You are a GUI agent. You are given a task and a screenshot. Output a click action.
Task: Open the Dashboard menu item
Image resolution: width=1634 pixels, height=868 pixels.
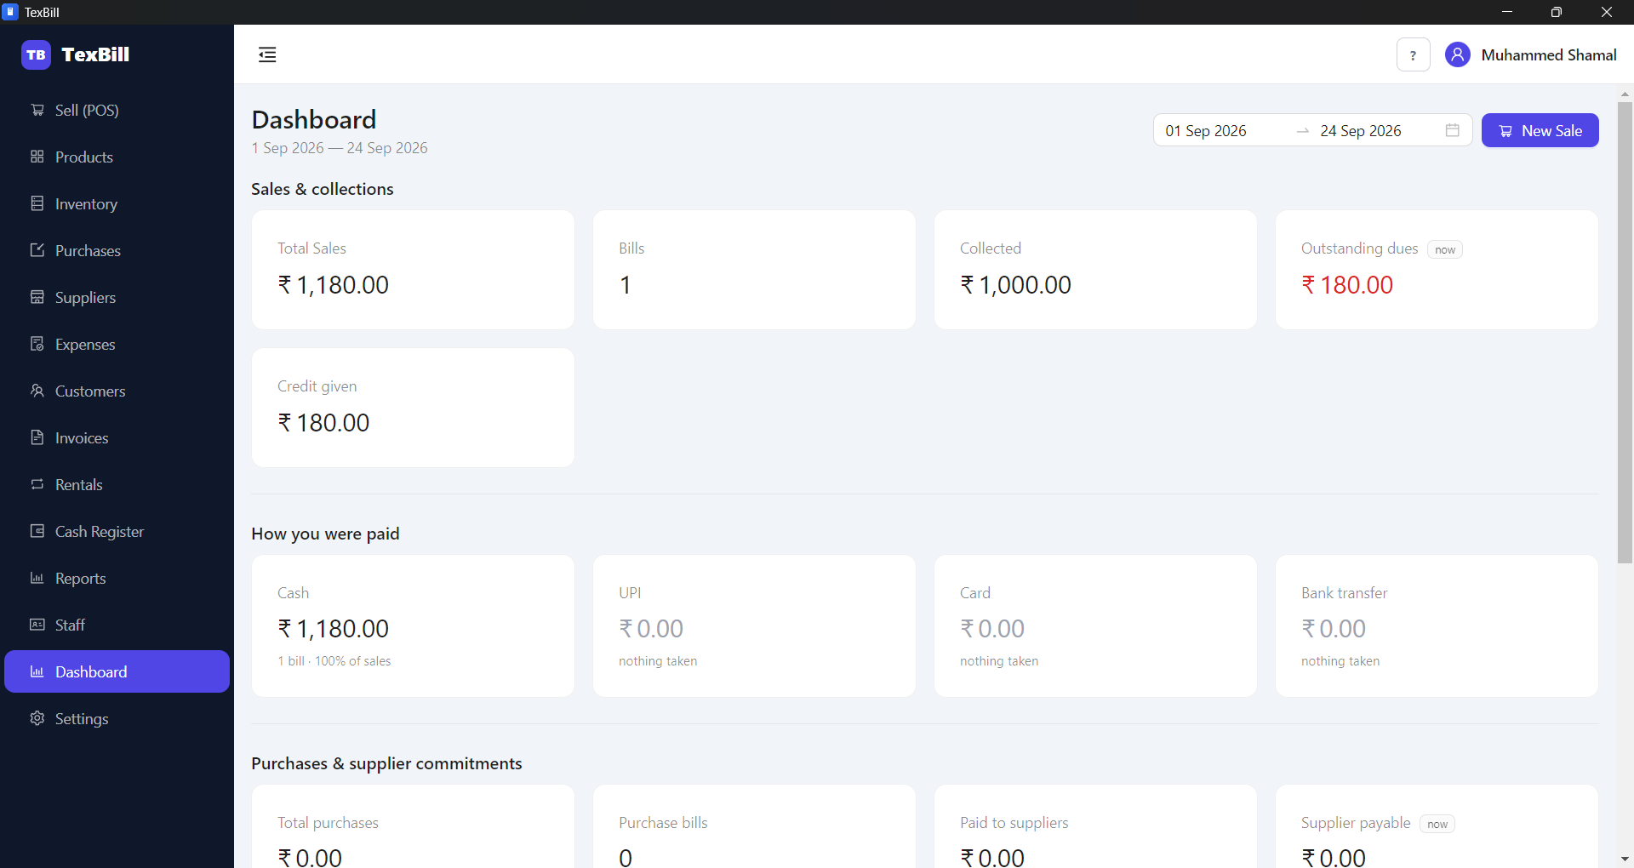click(x=117, y=671)
